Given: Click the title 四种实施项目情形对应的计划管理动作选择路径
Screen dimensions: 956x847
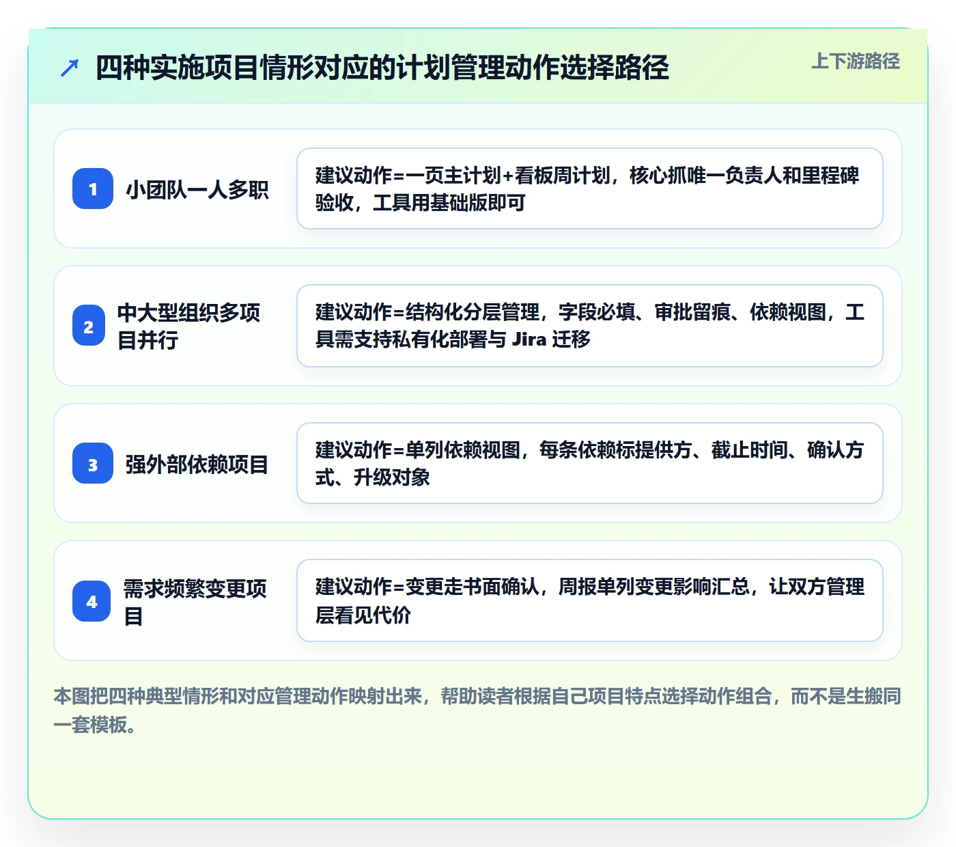Looking at the screenshot, I should click(x=382, y=68).
